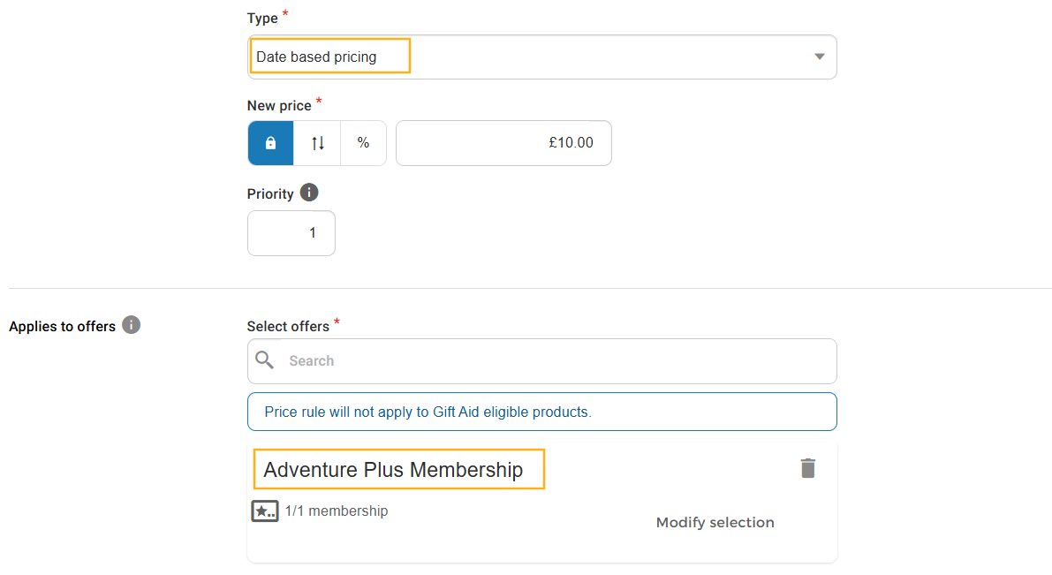Open the Priority info tooltip icon
The width and height of the screenshot is (1052, 575).
pyautogui.click(x=308, y=193)
